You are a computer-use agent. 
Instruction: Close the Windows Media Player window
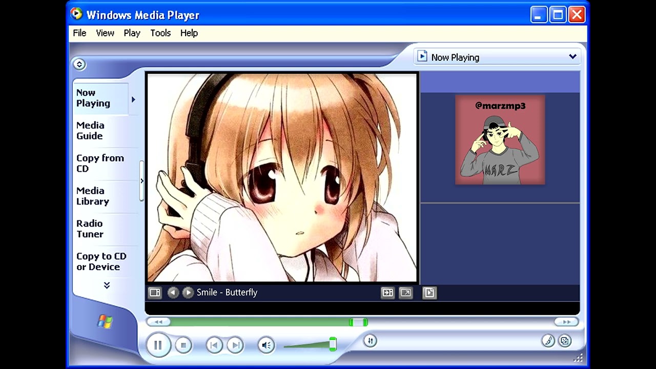[x=577, y=14]
